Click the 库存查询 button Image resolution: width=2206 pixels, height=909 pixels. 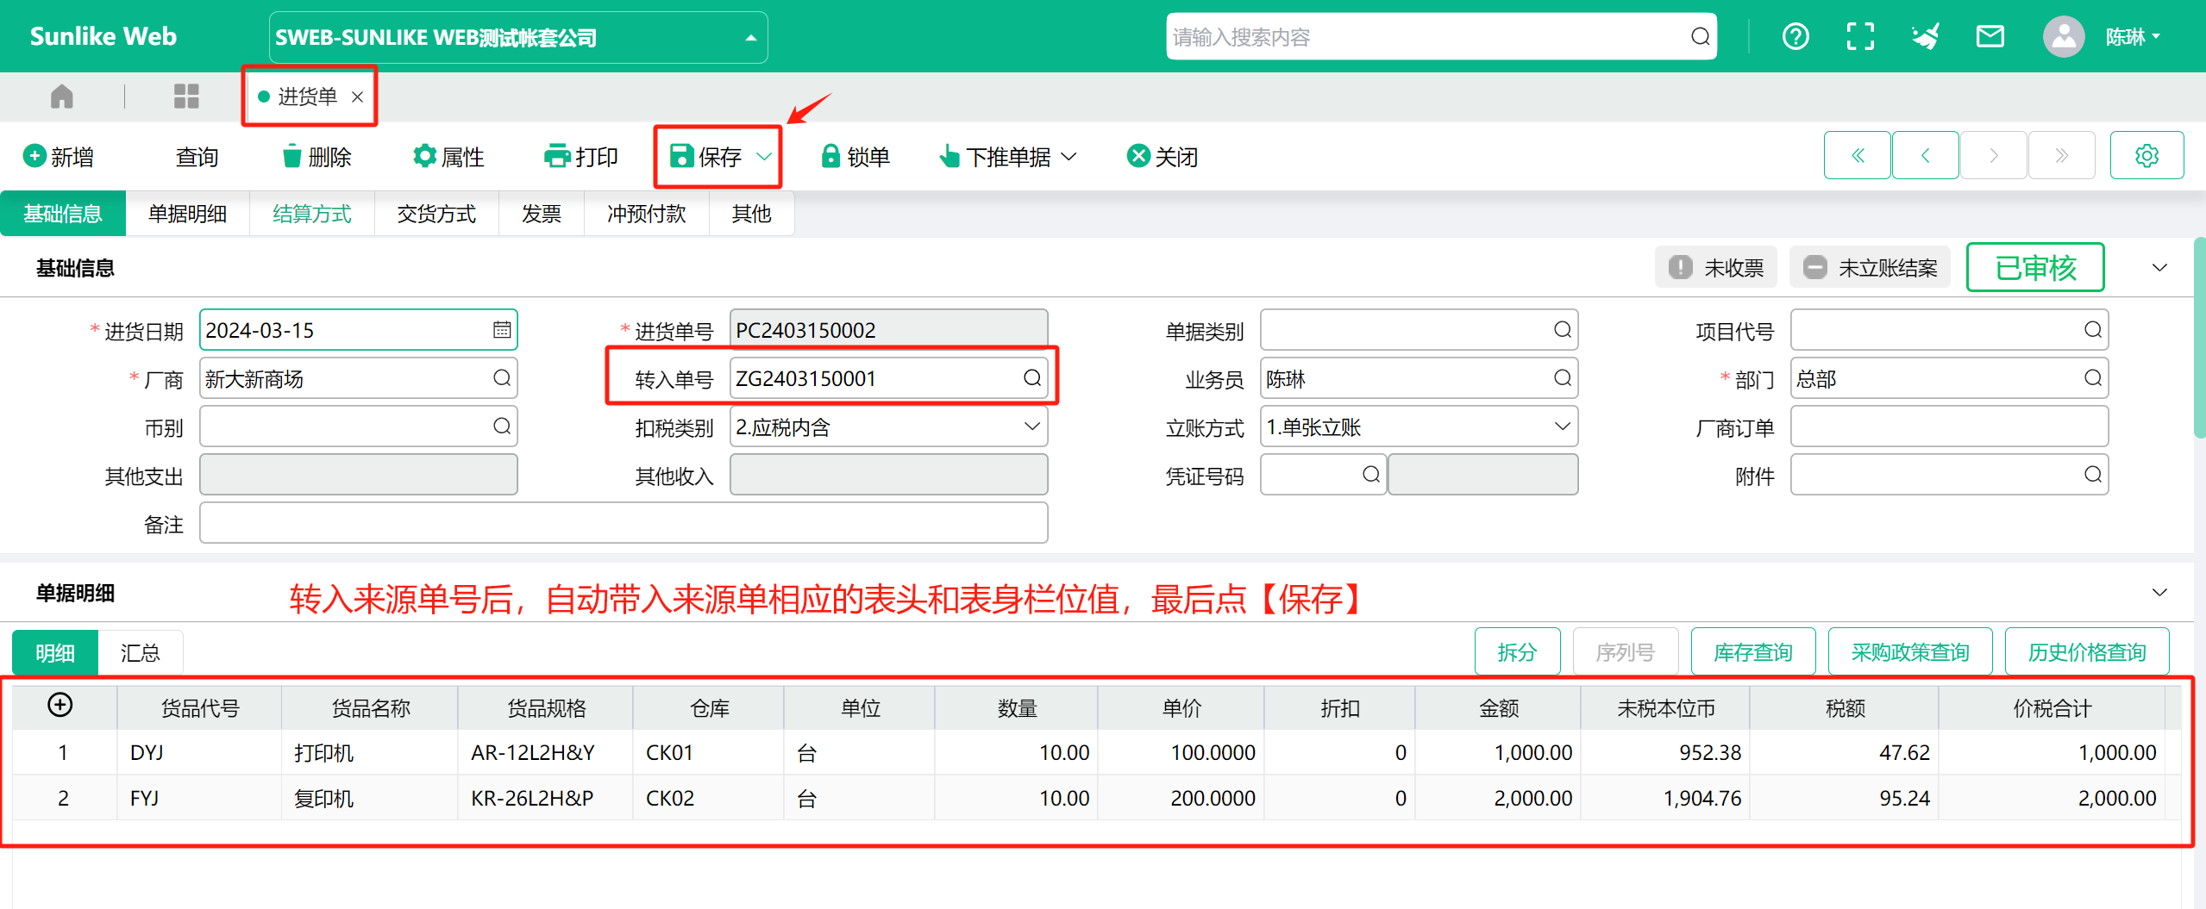pyautogui.click(x=1752, y=653)
